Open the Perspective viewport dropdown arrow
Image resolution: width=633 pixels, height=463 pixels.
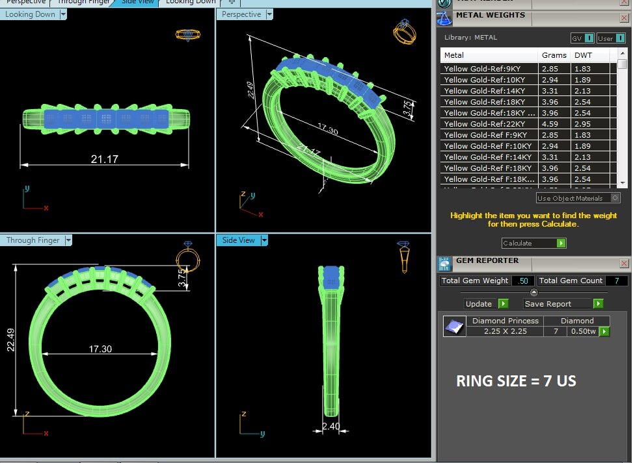(x=269, y=14)
